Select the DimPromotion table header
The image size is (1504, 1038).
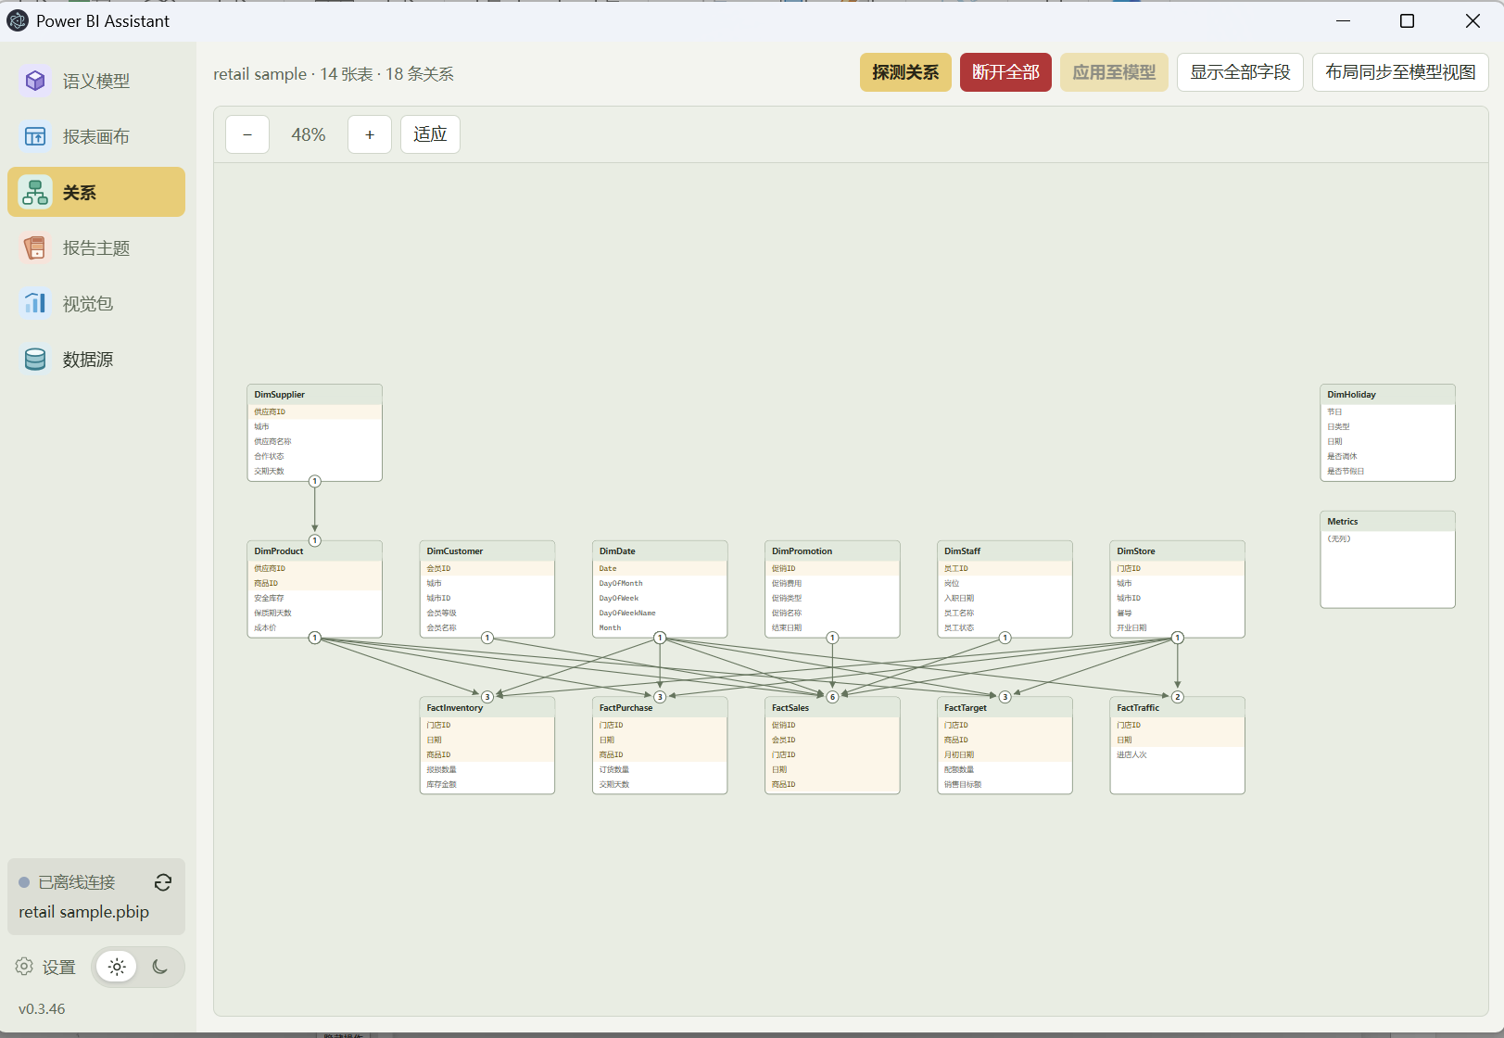click(832, 551)
